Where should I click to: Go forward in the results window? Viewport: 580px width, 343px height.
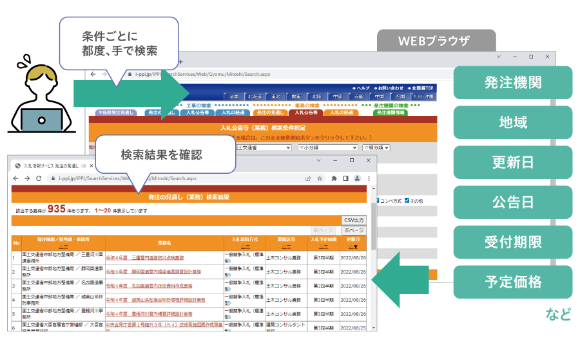27,178
